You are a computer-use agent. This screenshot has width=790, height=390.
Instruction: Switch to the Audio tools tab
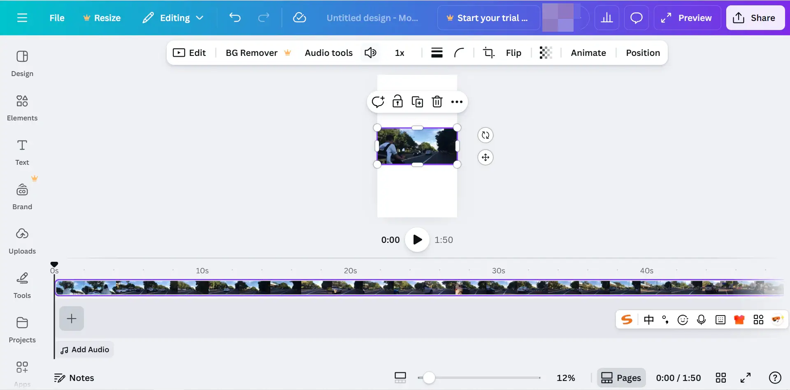pos(328,53)
